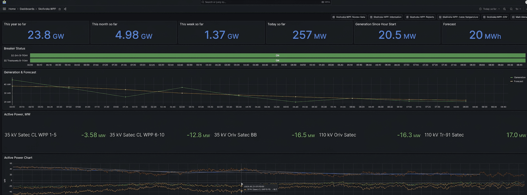Screen dimensions: 527x195
Task: Click the -3.58 MW value
Action: (93, 135)
